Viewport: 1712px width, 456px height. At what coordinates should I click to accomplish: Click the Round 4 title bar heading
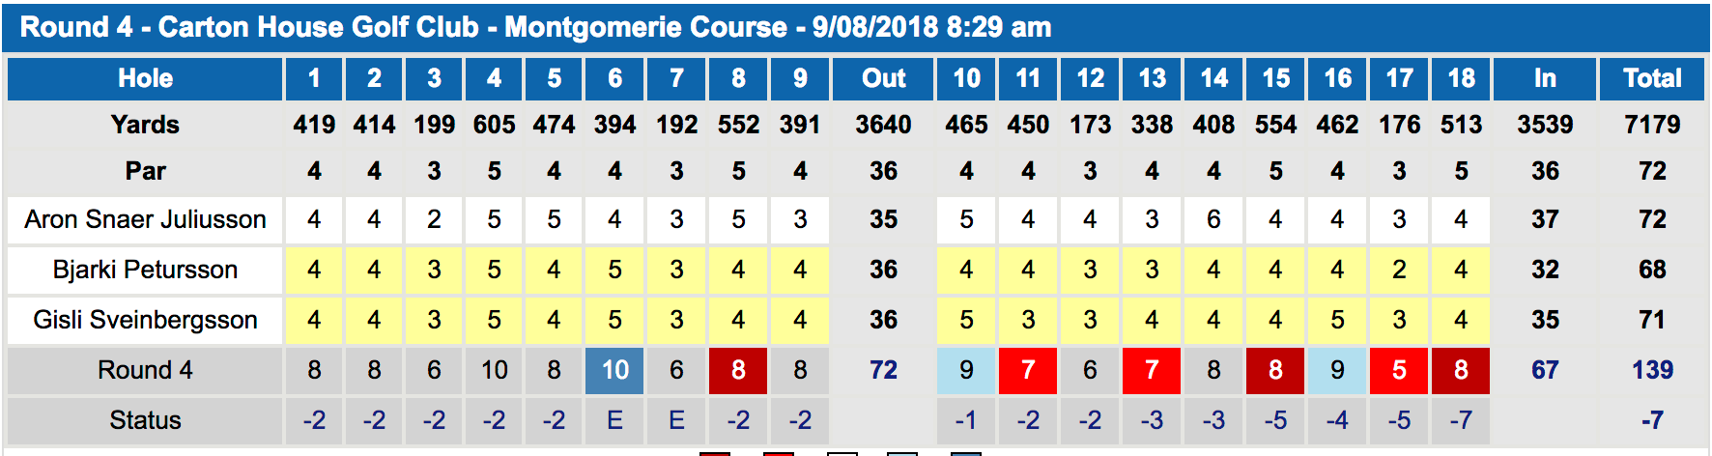(536, 27)
